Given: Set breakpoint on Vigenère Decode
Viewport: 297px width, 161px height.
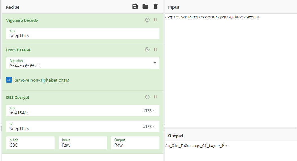Looking at the screenshot, I should 155,20.
